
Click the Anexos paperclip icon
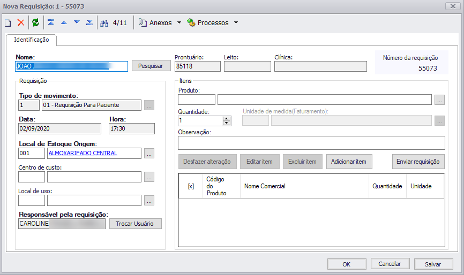pyautogui.click(x=143, y=23)
